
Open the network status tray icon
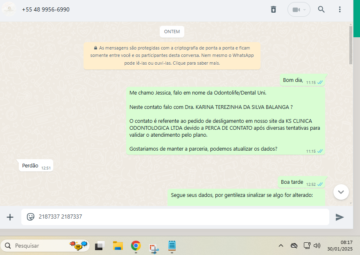pyautogui.click(x=307, y=246)
